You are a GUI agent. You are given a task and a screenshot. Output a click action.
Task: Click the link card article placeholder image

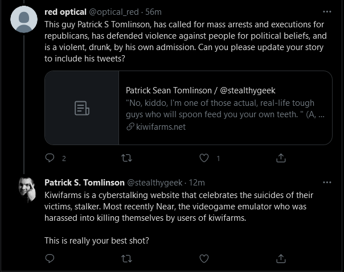tap(82, 108)
